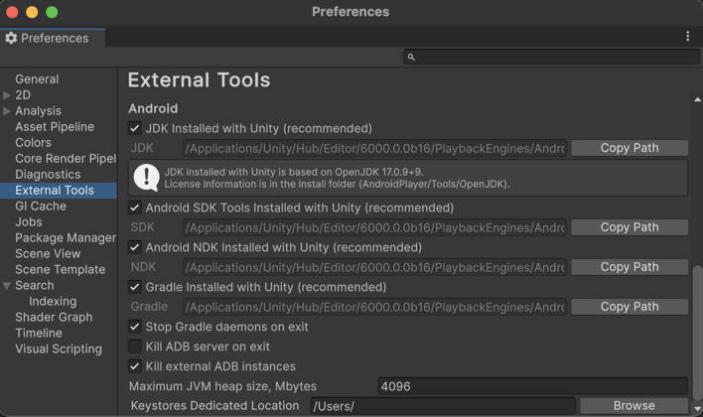Click the scrollbar down arrow

coord(697,409)
